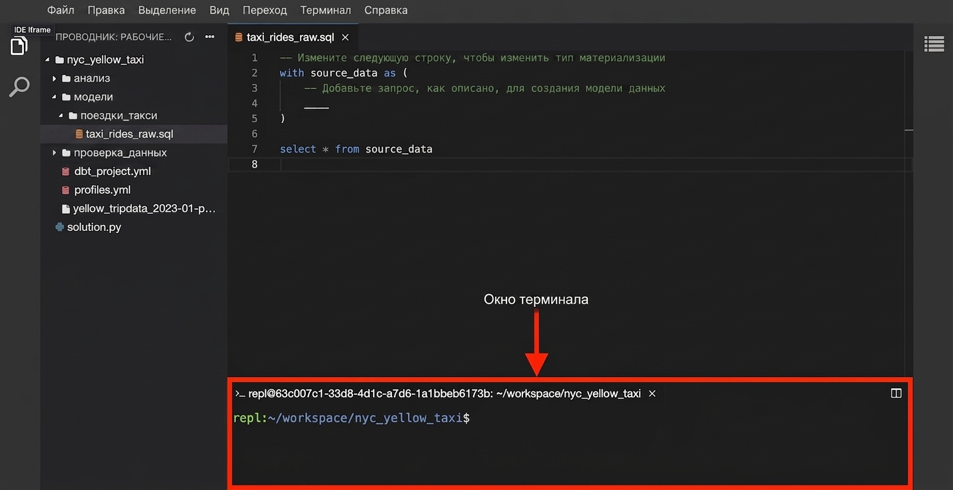This screenshot has height=490, width=953.
Task: Click the comment 'Измените следующую строку' line
Action: (x=473, y=58)
